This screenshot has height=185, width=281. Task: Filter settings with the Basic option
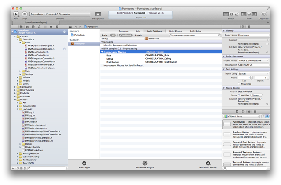coord(104,35)
